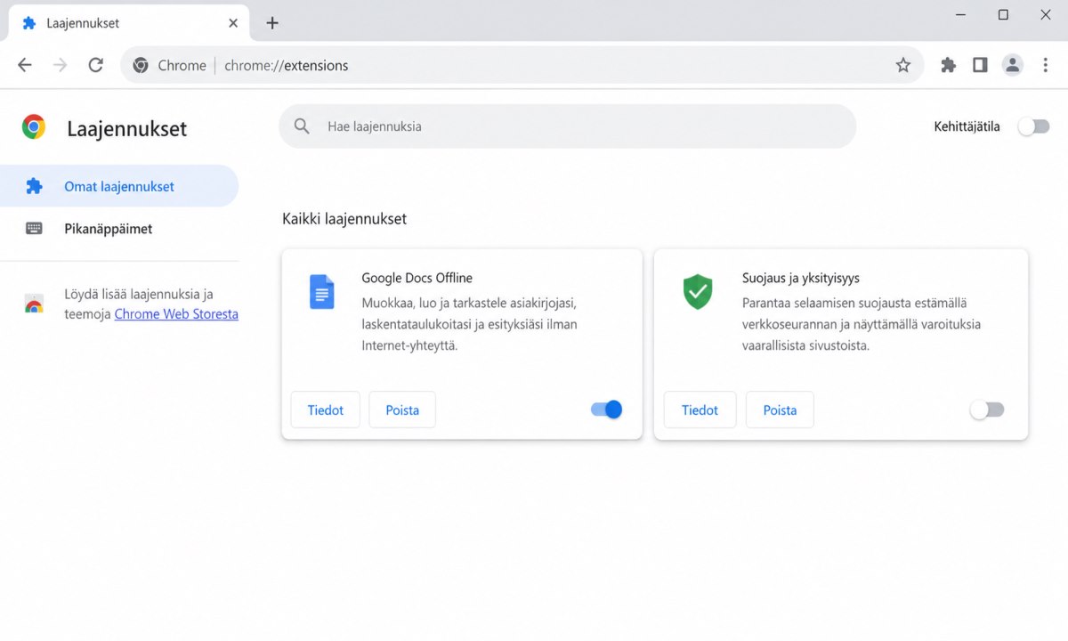Screen dimensions: 1068x641
Task: Click the search magnifier icon
Action: pyautogui.click(x=303, y=126)
